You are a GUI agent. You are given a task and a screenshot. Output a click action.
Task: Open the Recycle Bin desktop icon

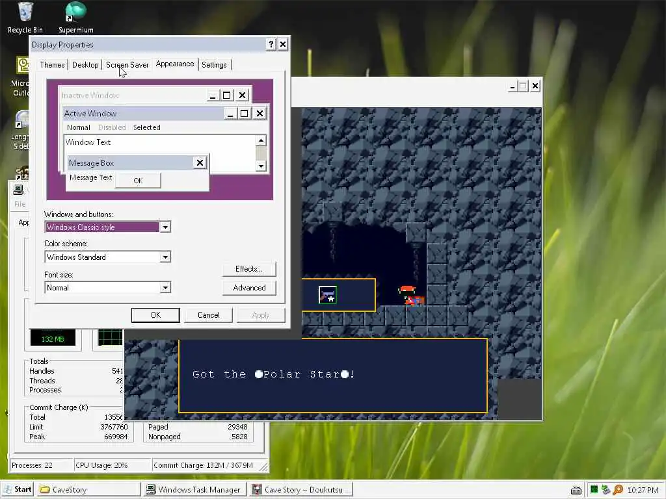pos(25,18)
